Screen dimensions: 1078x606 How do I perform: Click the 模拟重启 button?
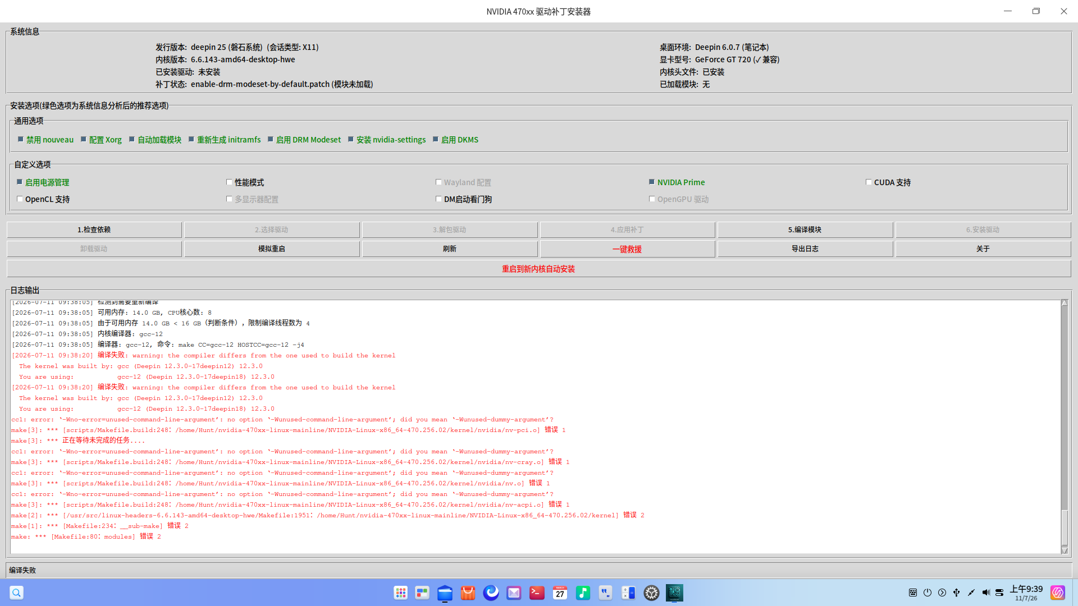[x=272, y=249]
